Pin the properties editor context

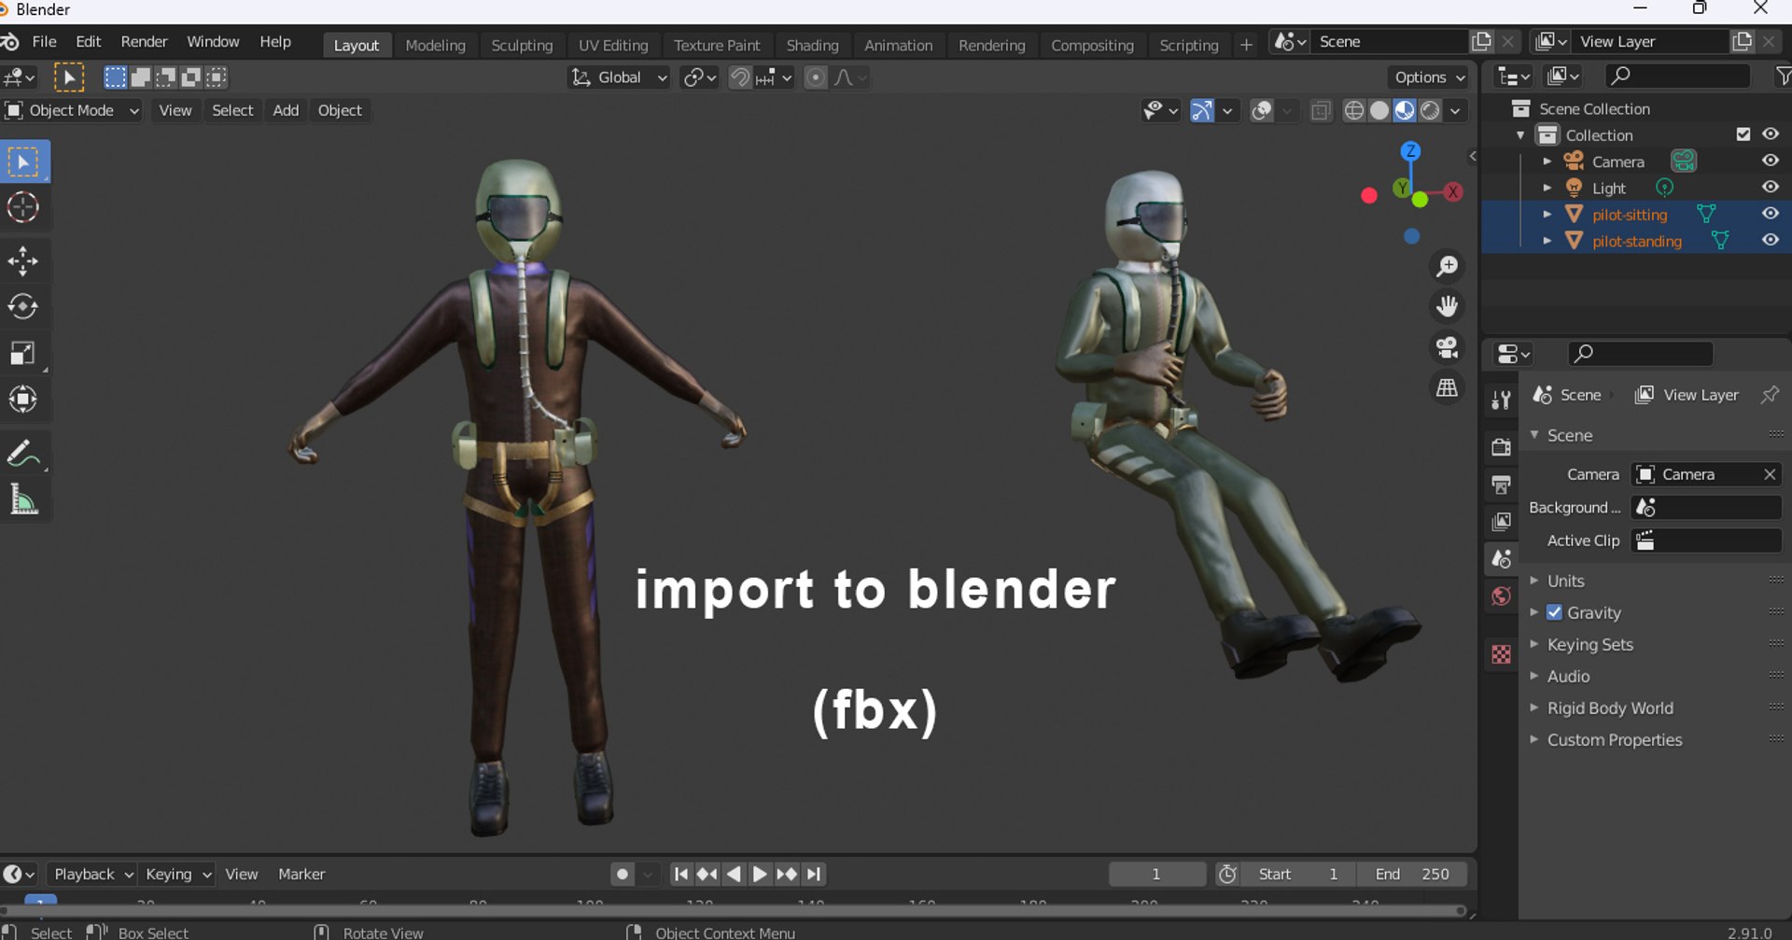pos(1770,395)
